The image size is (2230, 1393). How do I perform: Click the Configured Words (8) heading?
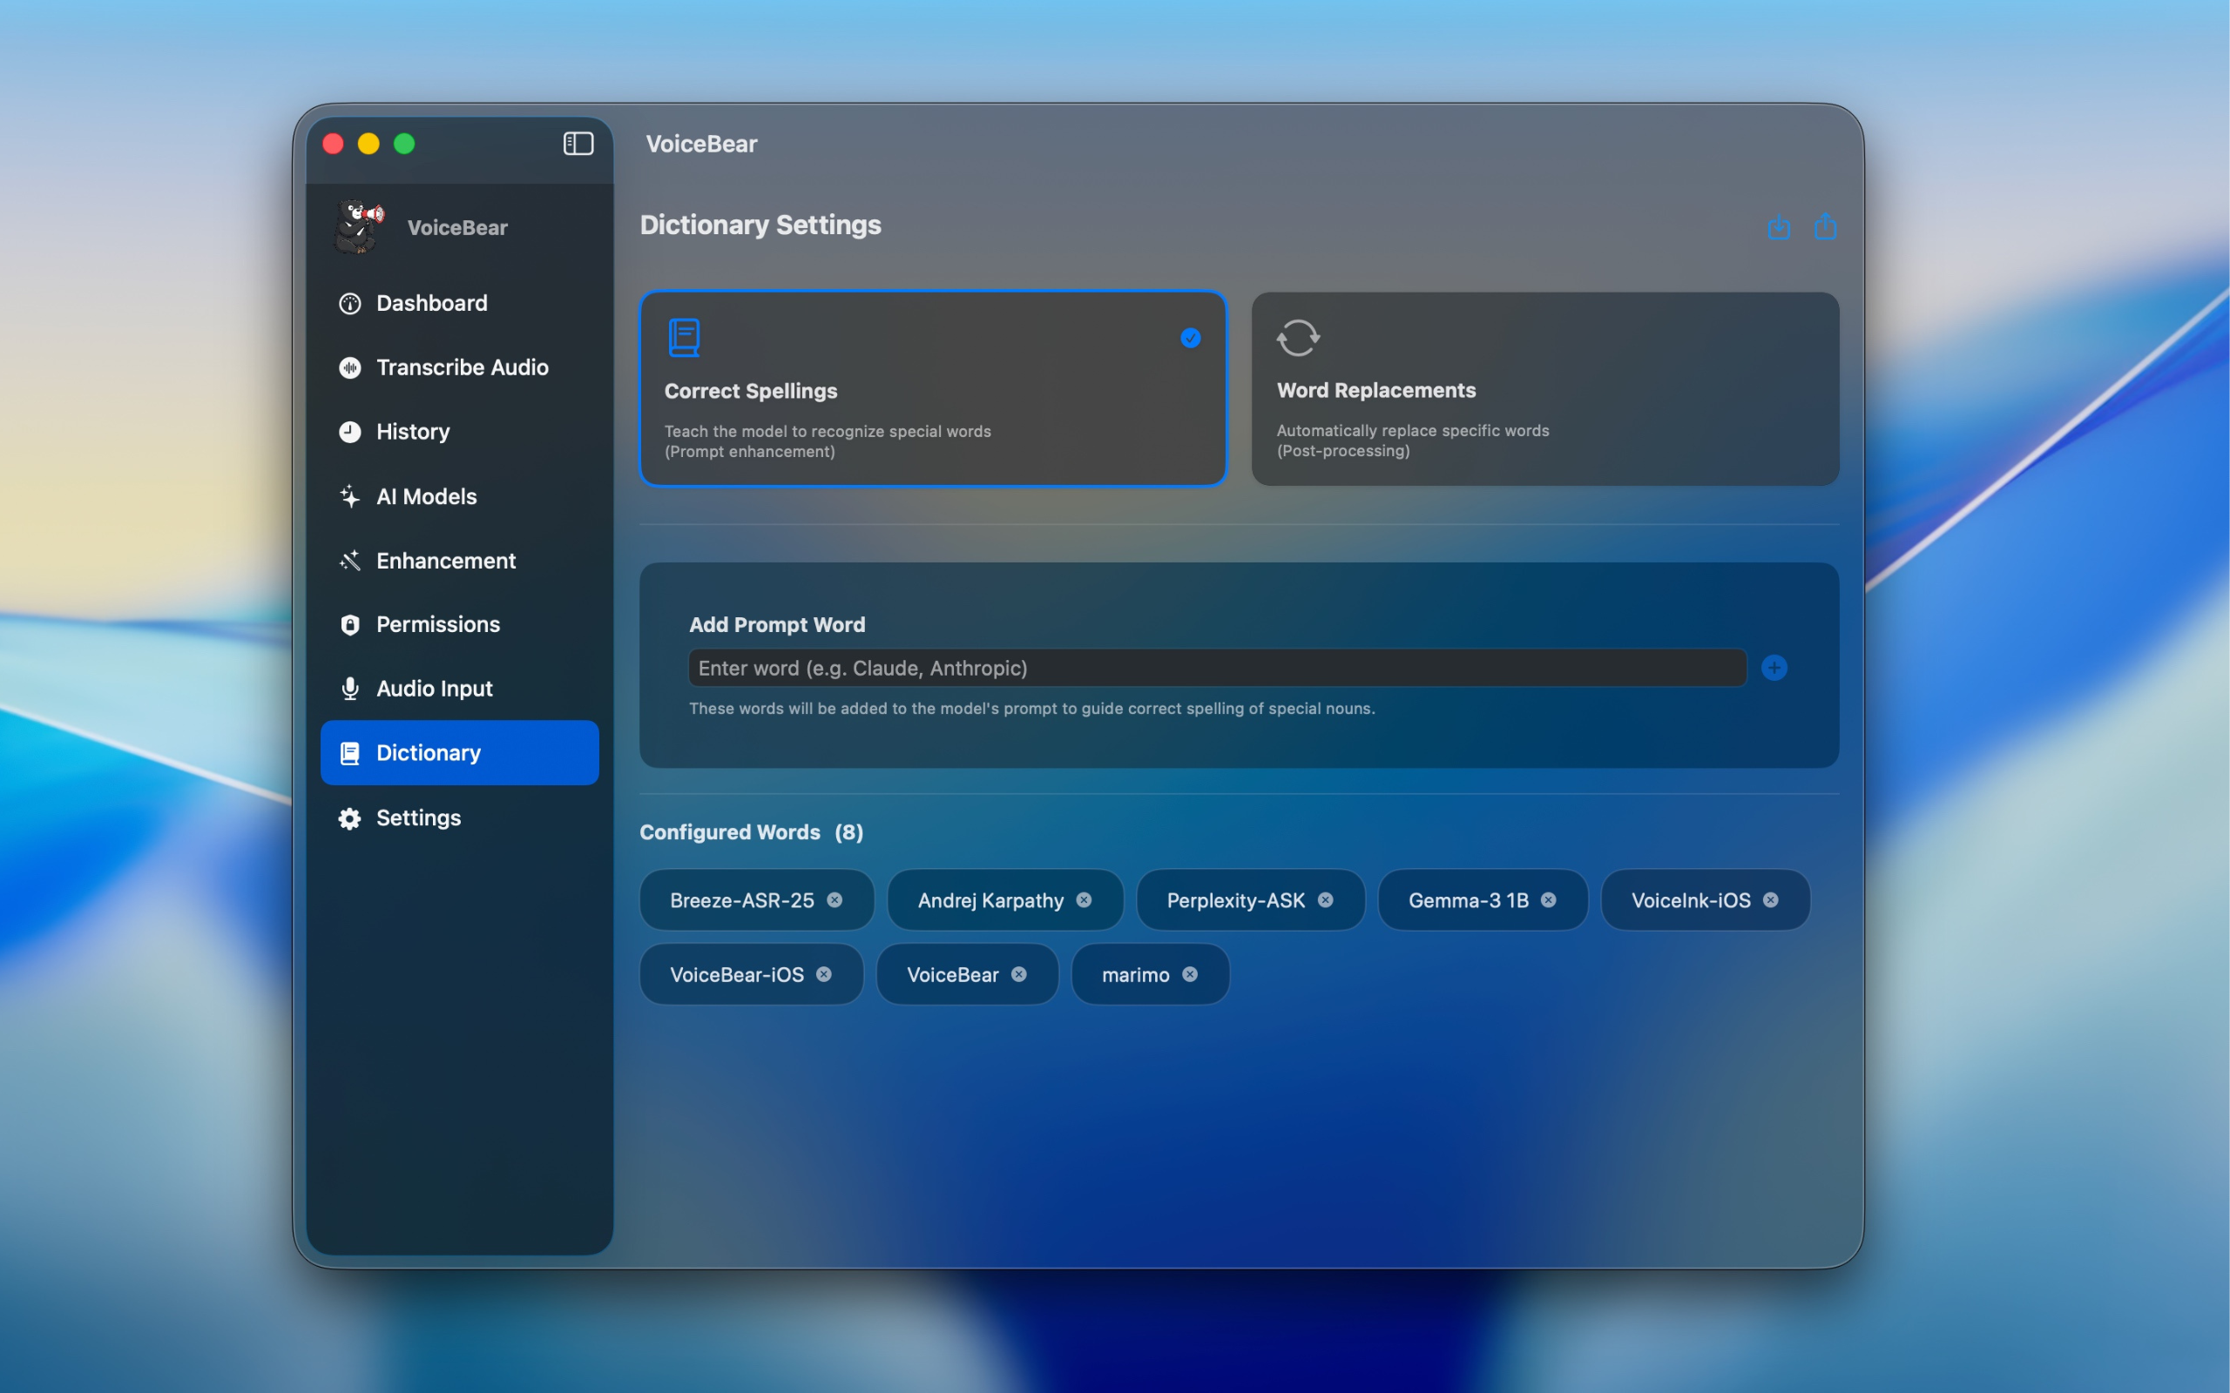point(751,832)
